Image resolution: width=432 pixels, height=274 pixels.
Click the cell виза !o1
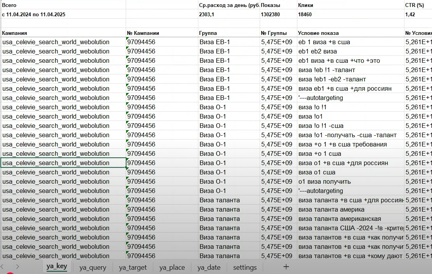pyautogui.click(x=350, y=117)
